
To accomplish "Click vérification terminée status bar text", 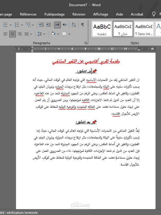I will 22,213.
